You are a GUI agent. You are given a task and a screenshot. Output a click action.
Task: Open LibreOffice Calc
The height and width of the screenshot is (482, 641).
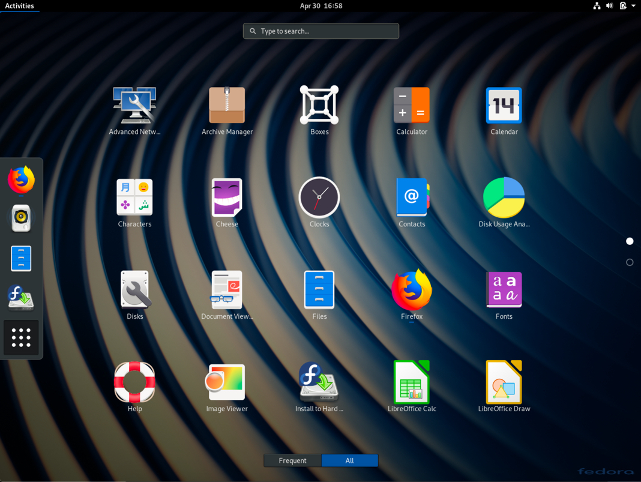tap(412, 382)
